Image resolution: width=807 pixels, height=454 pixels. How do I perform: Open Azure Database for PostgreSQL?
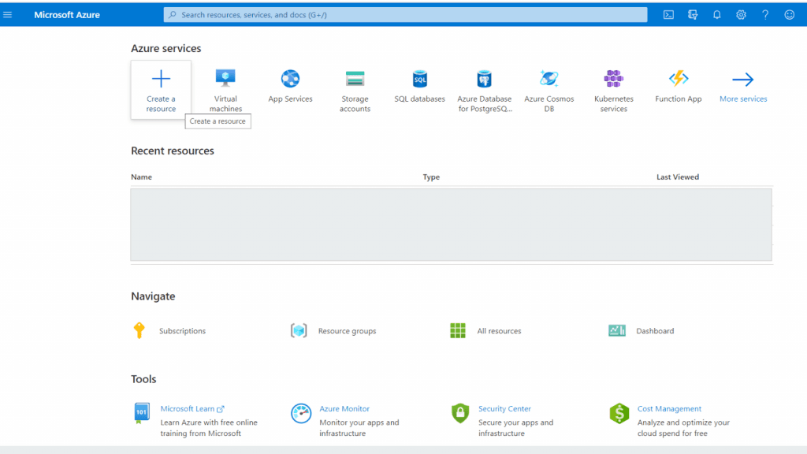[484, 87]
